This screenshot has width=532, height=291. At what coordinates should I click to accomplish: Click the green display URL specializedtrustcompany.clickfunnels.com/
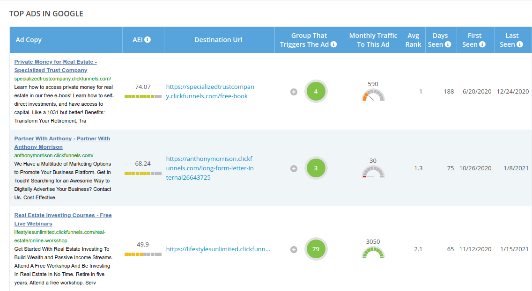tap(63, 79)
